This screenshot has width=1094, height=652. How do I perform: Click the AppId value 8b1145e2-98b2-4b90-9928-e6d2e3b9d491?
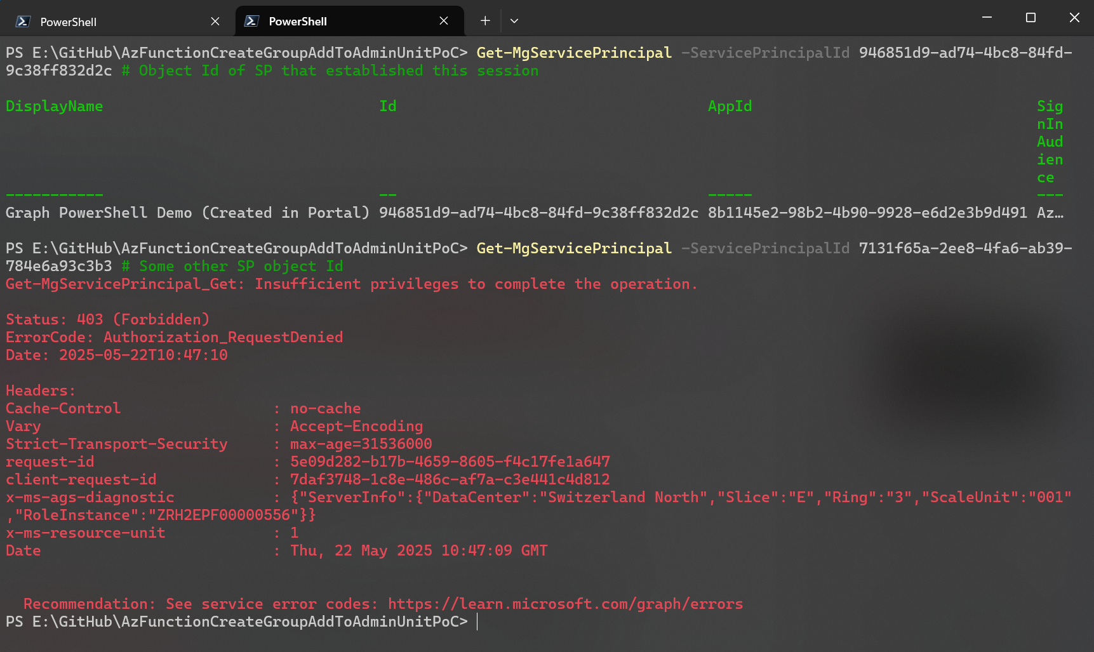tap(867, 213)
